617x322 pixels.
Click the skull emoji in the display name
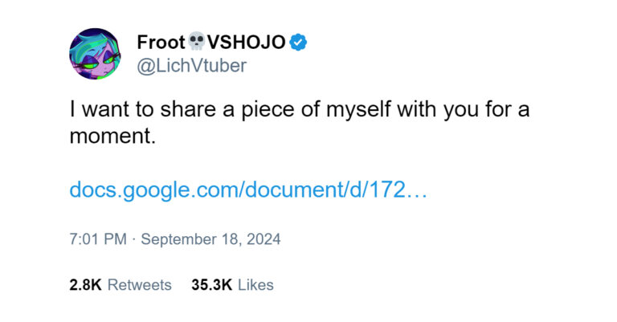point(196,41)
